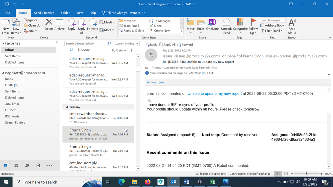
Task: Open the Current Mailbox scope dropdown
Action: tap(126, 44)
